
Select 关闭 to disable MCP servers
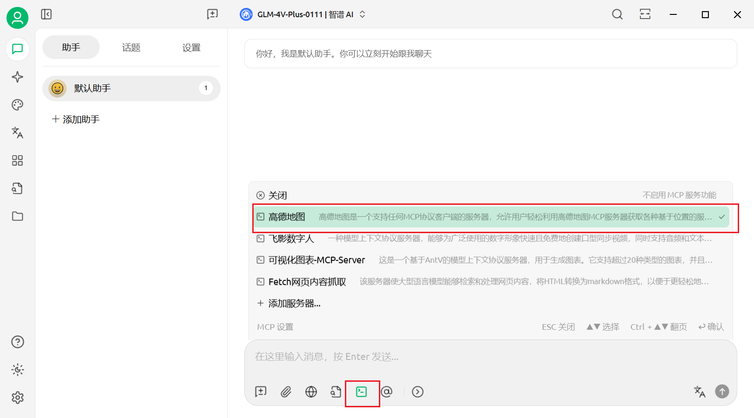pyautogui.click(x=491, y=196)
